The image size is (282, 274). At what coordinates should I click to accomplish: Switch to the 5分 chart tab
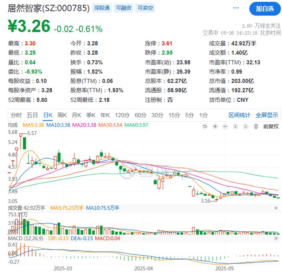tap(190, 115)
